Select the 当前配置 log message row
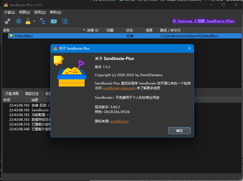 pyautogui.click(x=27, y=115)
